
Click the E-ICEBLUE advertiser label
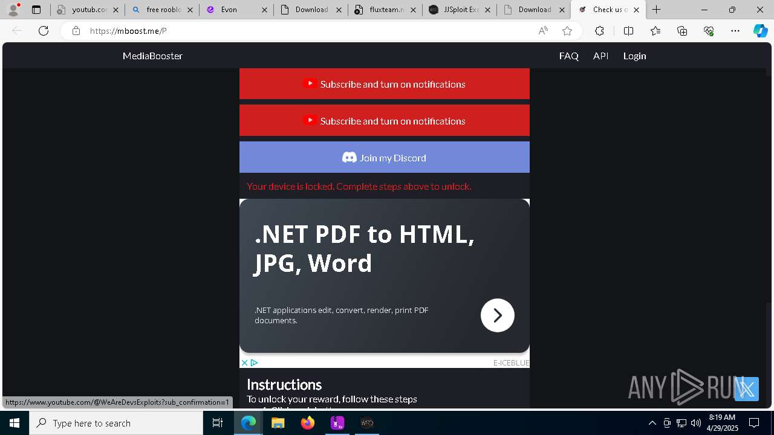click(x=511, y=362)
